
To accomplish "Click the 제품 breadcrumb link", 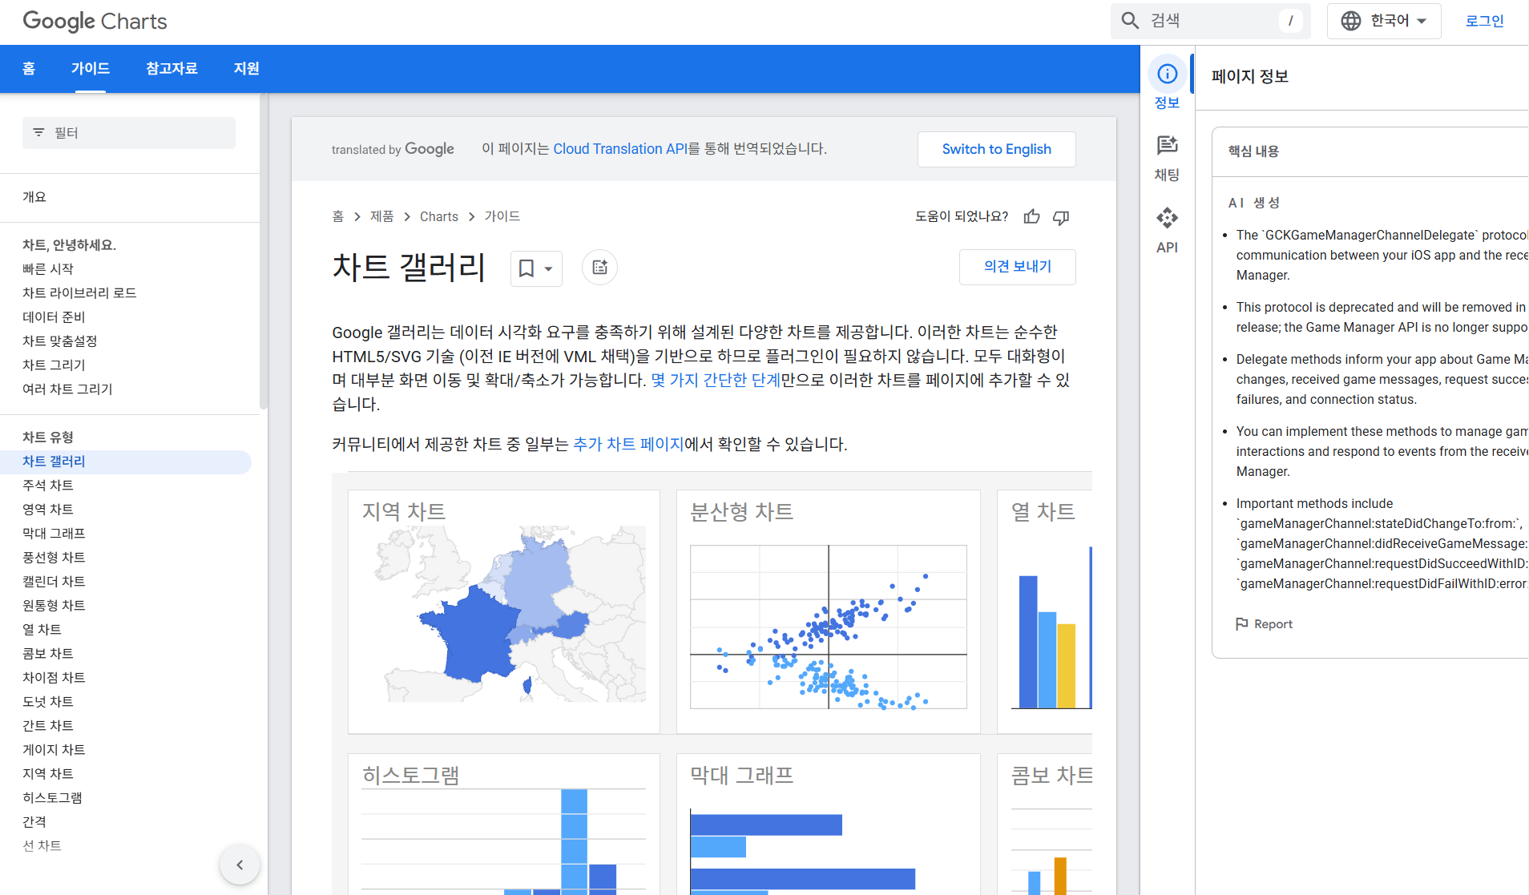I will [x=382, y=216].
